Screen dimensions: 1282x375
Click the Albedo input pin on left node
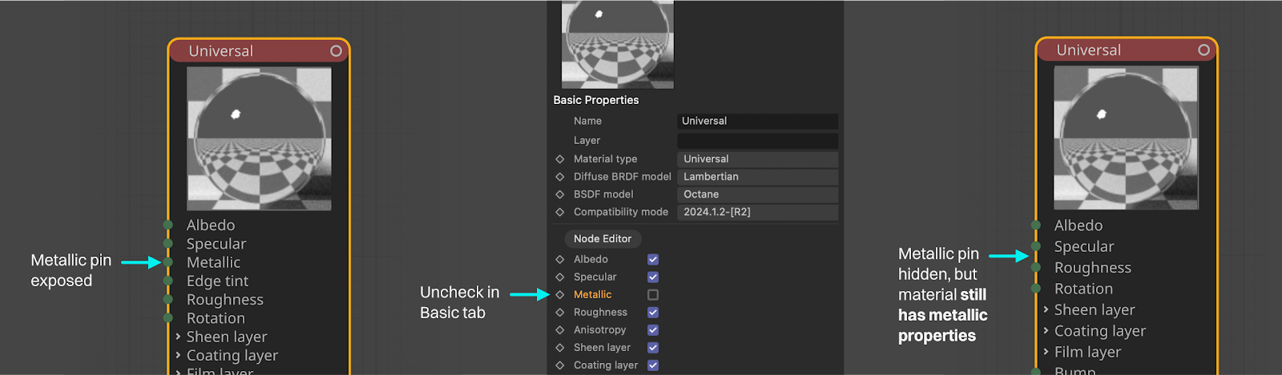coord(168,225)
